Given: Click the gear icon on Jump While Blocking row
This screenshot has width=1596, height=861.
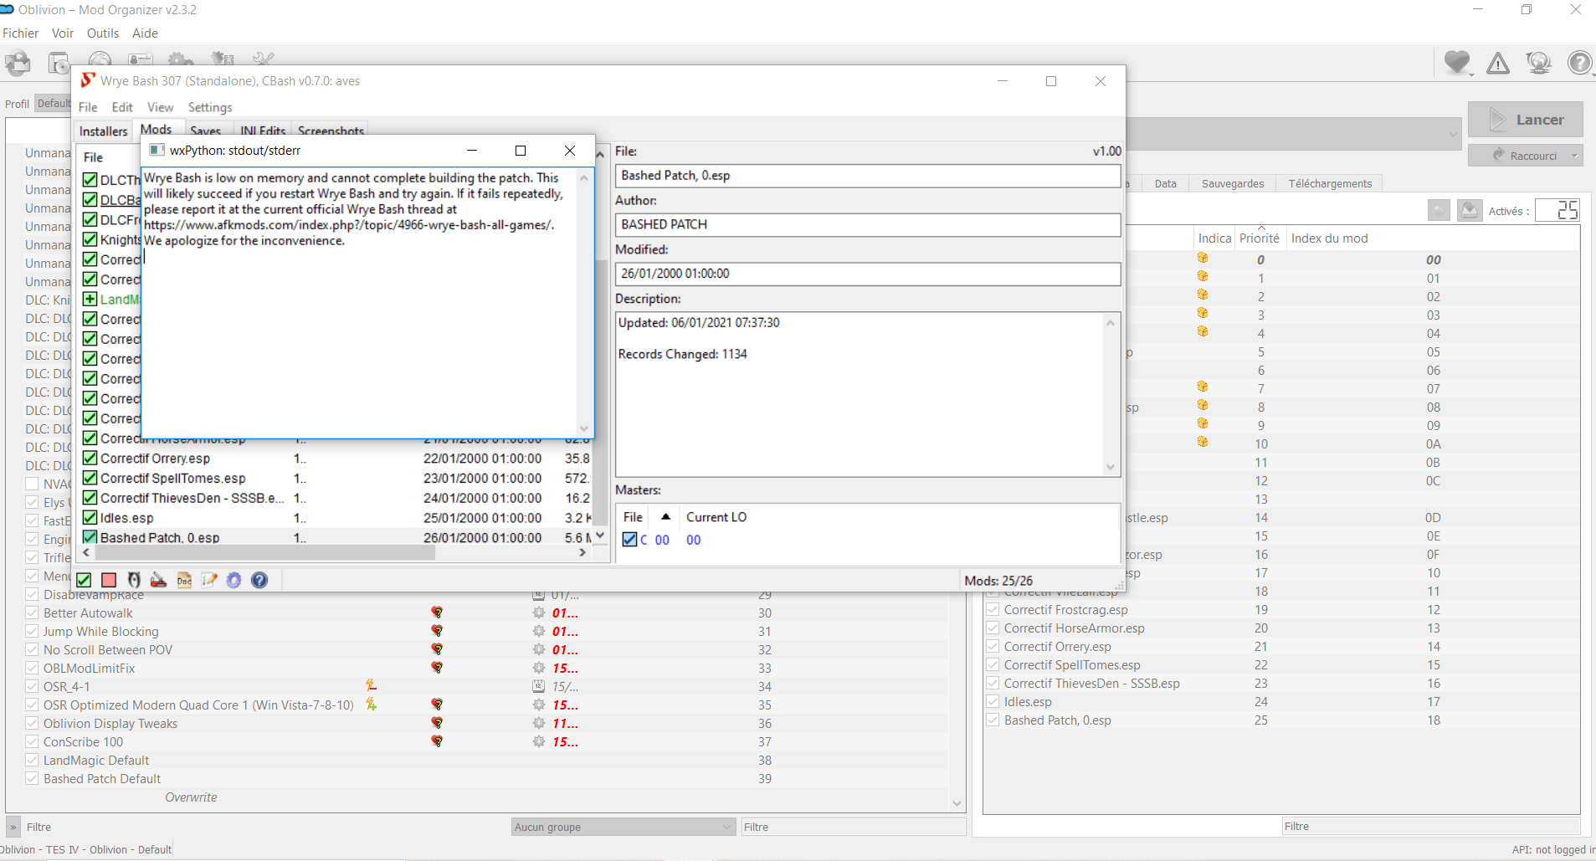Looking at the screenshot, I should 539,631.
